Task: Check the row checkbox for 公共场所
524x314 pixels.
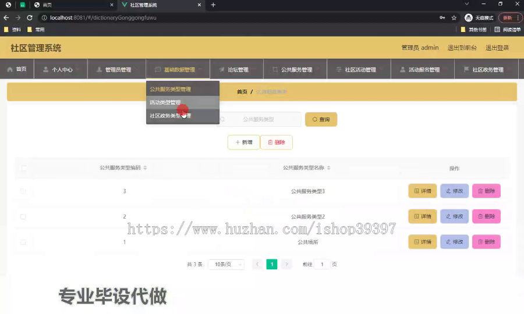Action: [x=23, y=242]
